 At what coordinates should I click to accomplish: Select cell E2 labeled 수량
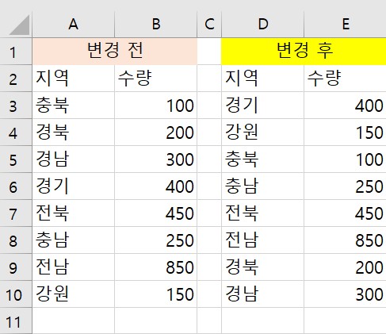coord(346,79)
